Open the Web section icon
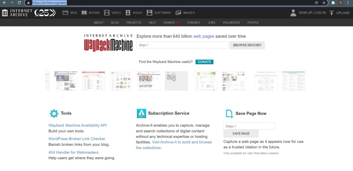This screenshot has height=171, width=353. [65, 13]
